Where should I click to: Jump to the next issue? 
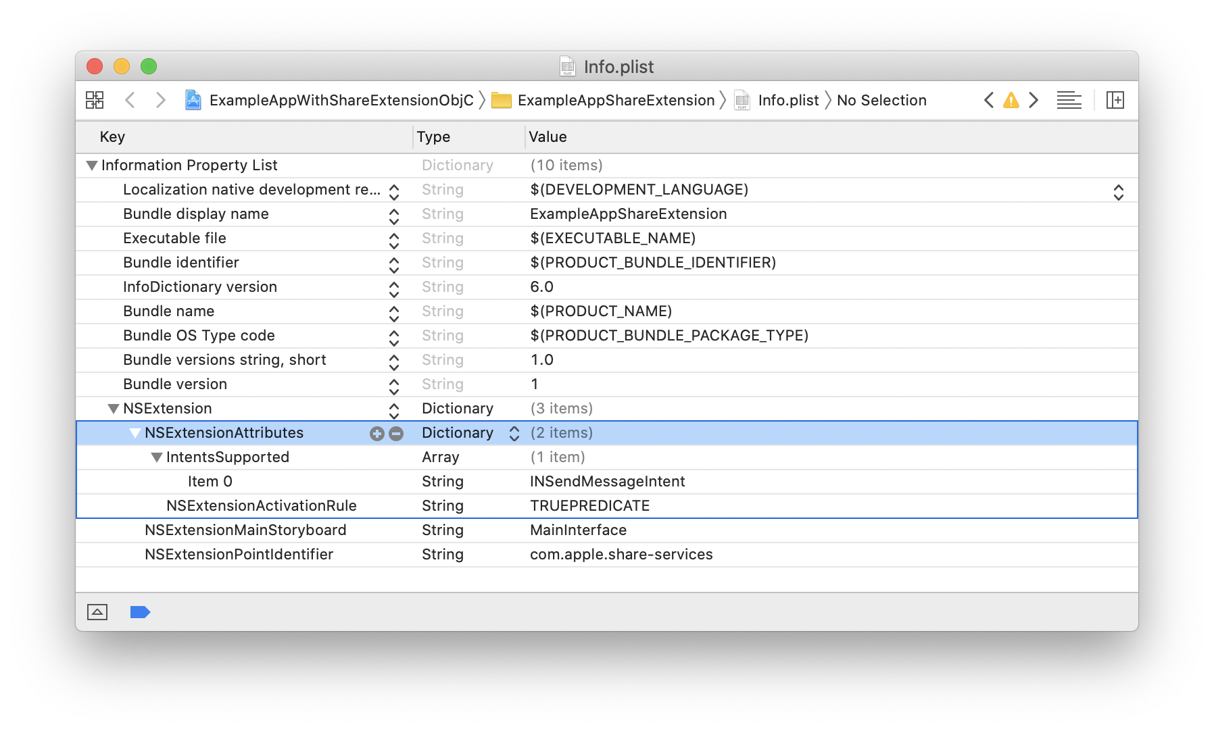1034,101
